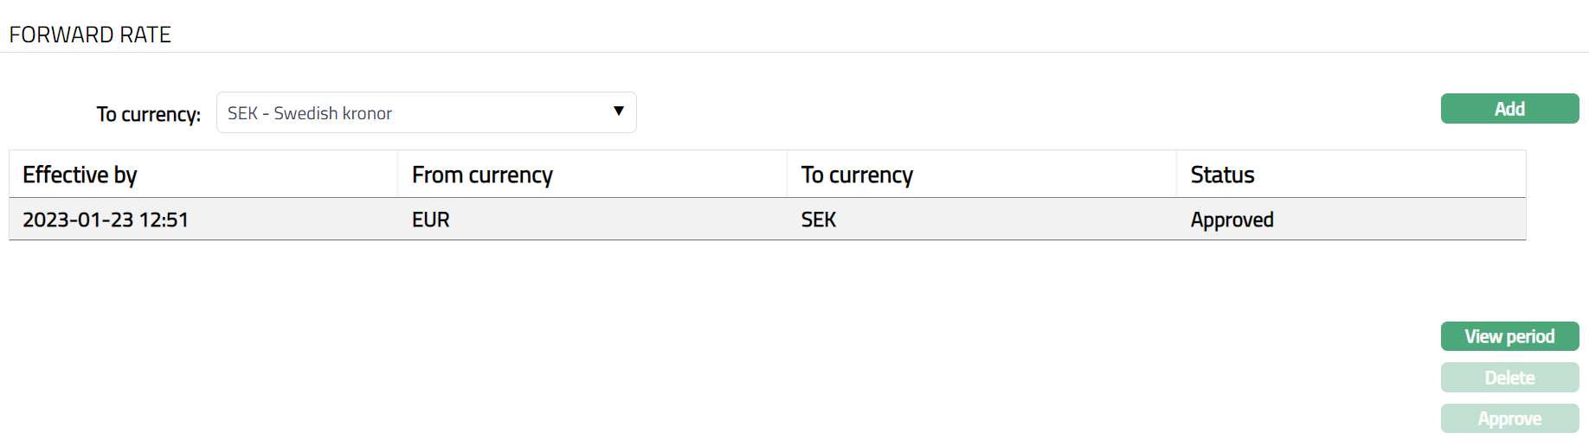Click the EUR cell in the row
1589x446 pixels.
pyautogui.click(x=431, y=220)
